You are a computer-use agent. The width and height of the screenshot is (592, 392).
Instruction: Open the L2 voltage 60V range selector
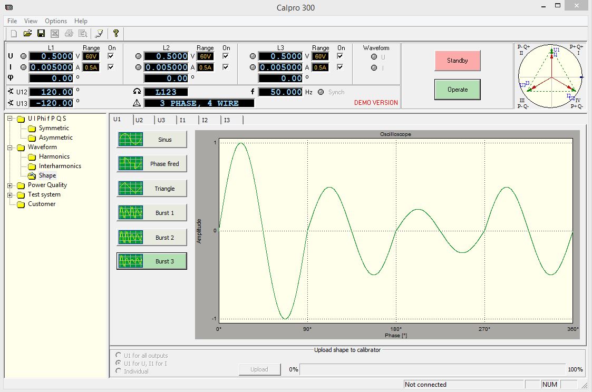point(206,56)
